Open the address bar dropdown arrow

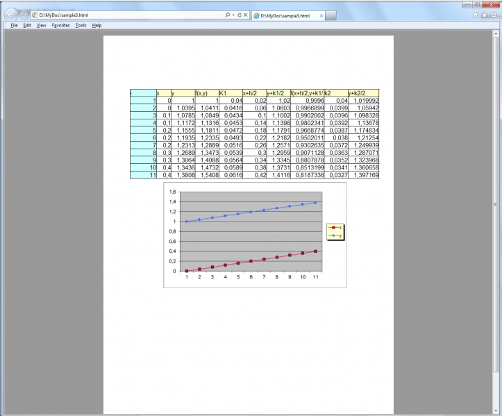[233, 15]
